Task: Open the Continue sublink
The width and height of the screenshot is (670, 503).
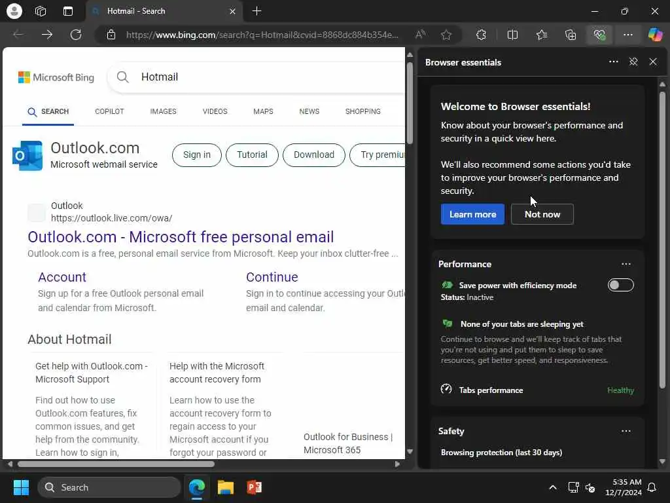Action: coord(272,277)
